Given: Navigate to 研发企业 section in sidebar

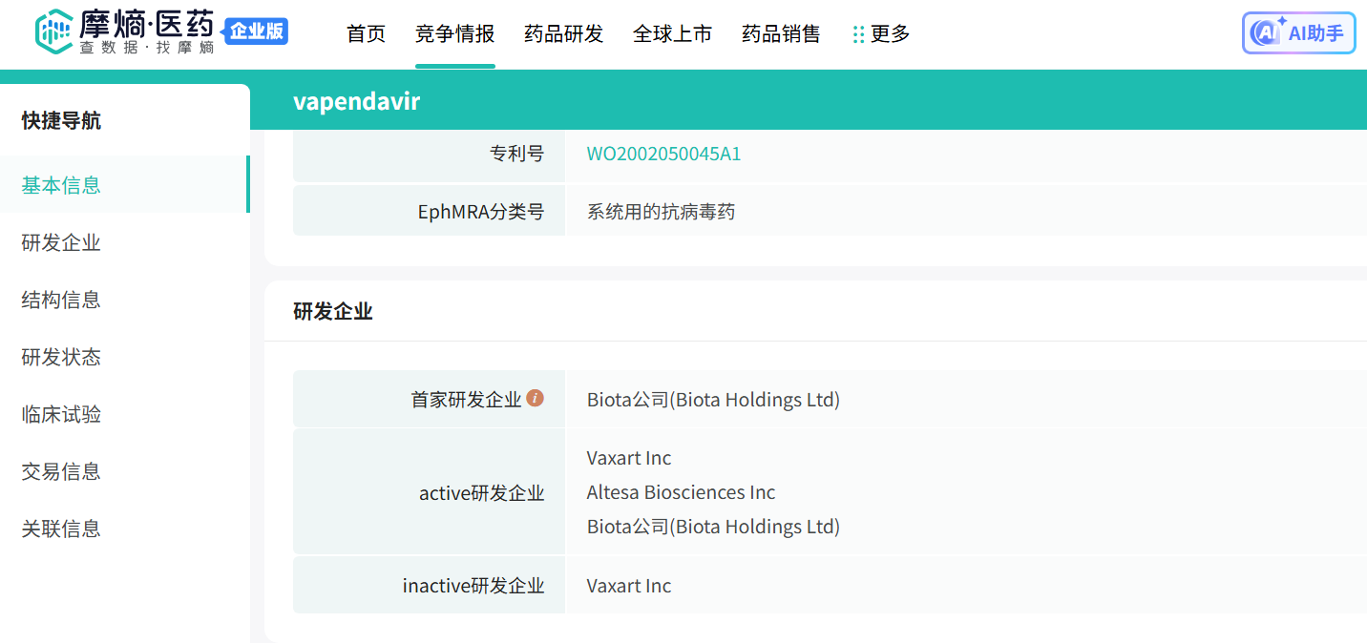Looking at the screenshot, I should point(61,242).
